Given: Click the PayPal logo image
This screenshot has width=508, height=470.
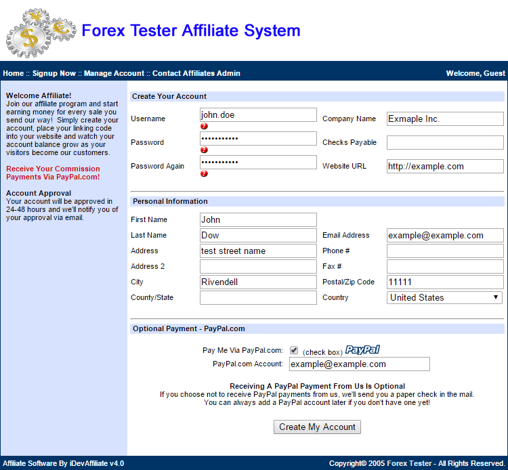Looking at the screenshot, I should (362, 350).
